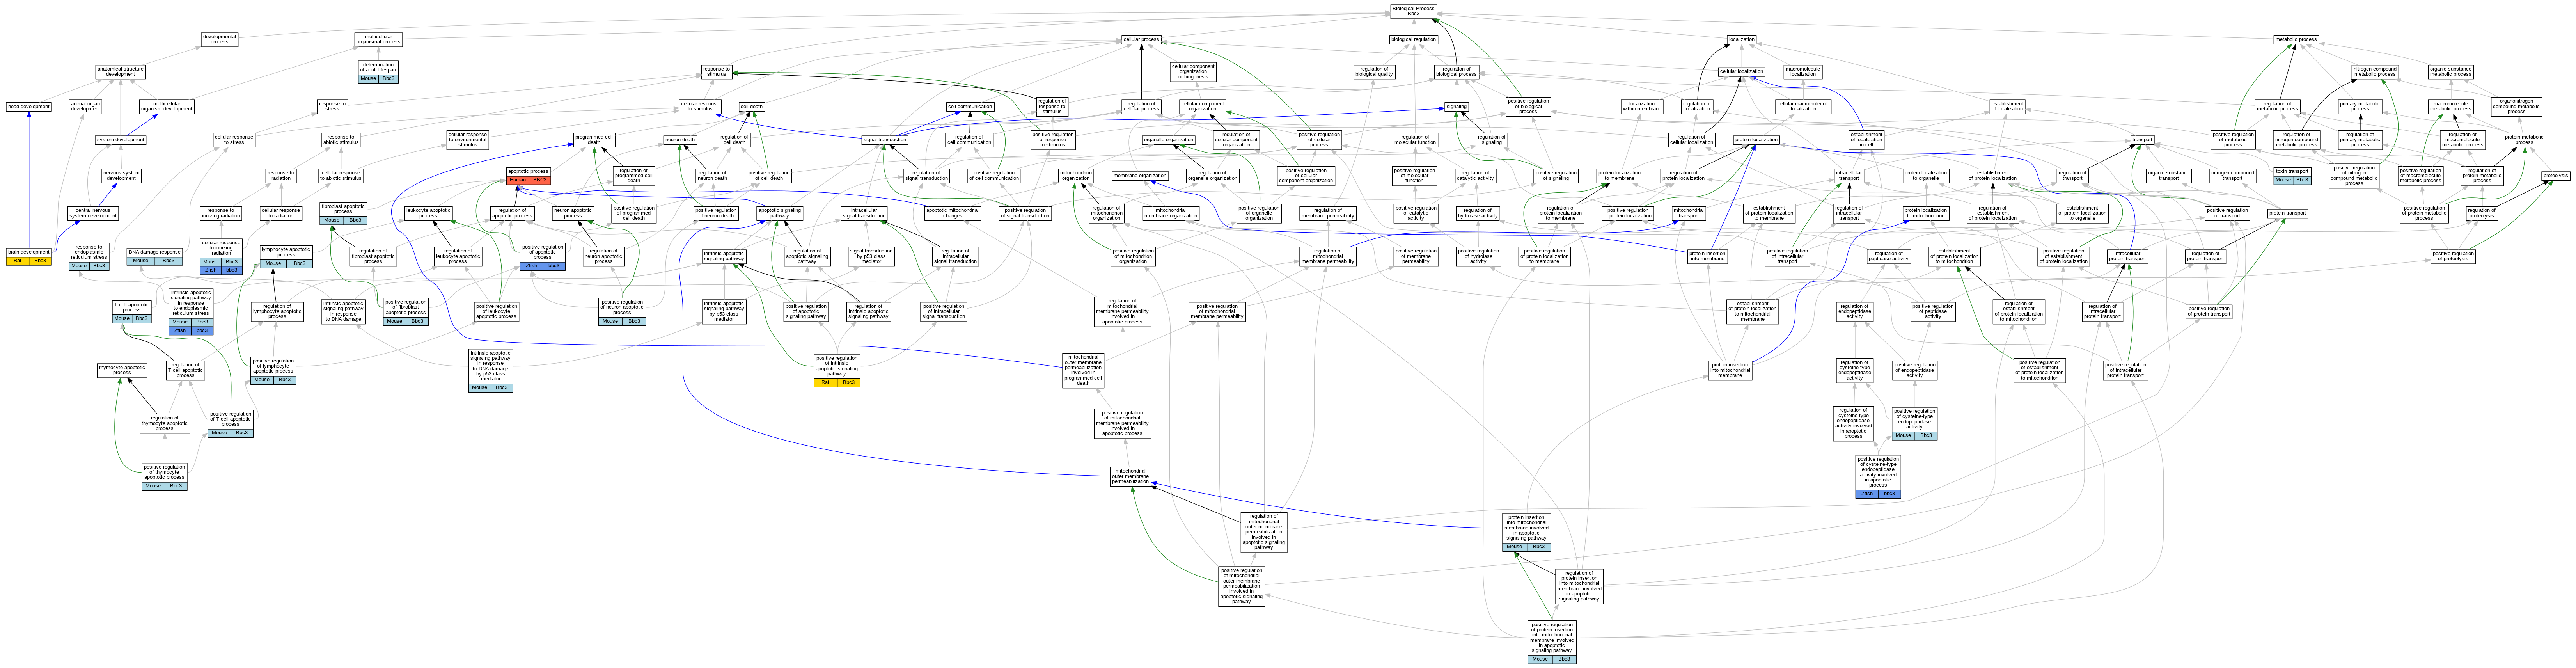The width and height of the screenshot is (2576, 668).
Task: Click the 'head development' node
Action: coord(28,107)
